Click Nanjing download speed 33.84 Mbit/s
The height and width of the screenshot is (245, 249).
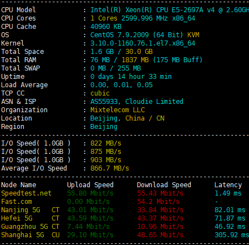click(160, 210)
